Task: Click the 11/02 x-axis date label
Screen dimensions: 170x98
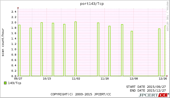Action: coord(76,78)
